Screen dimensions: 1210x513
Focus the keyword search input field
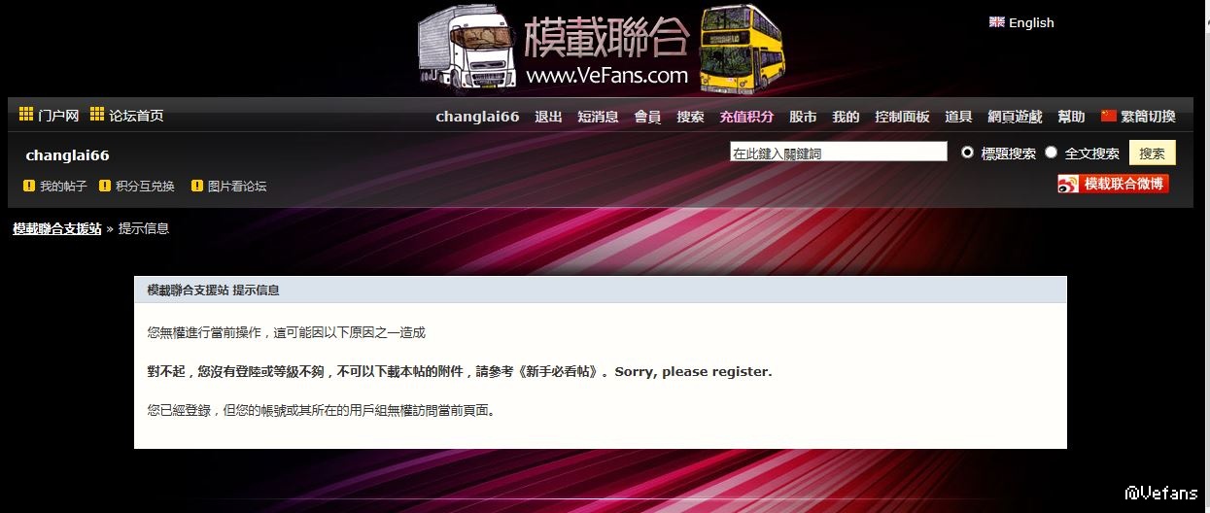coord(839,152)
